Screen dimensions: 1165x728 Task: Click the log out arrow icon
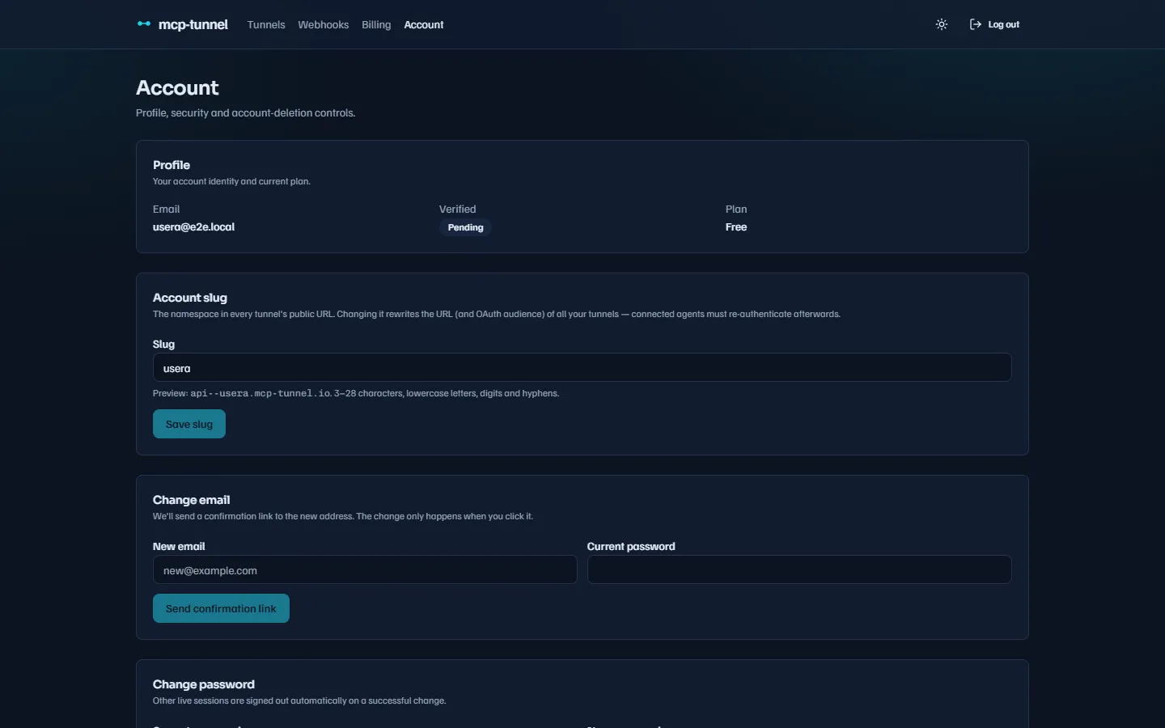[x=976, y=24]
